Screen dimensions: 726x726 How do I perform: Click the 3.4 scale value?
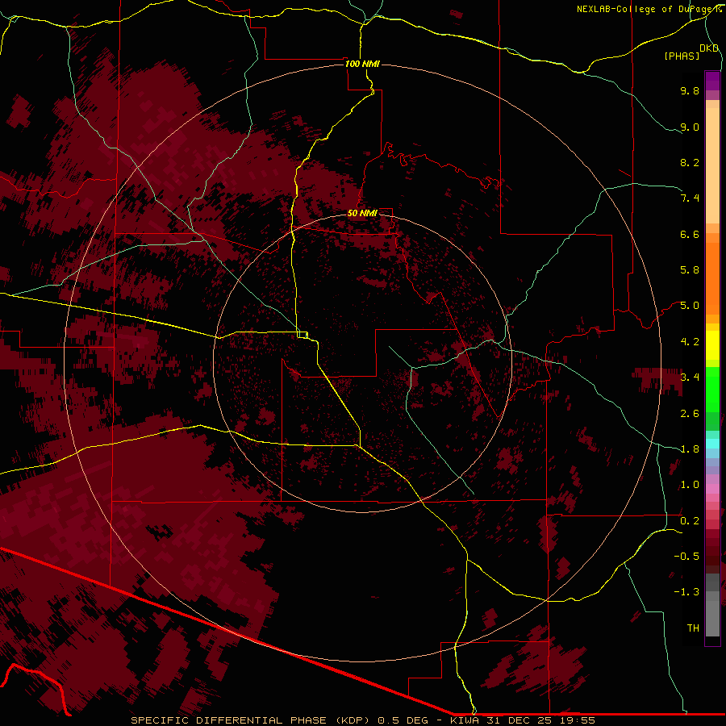[690, 378]
